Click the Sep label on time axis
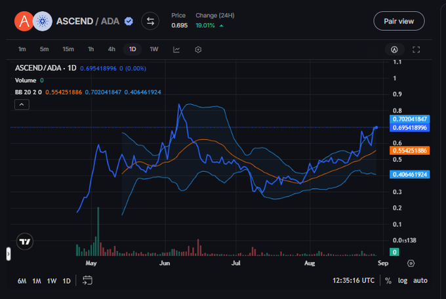 383,263
